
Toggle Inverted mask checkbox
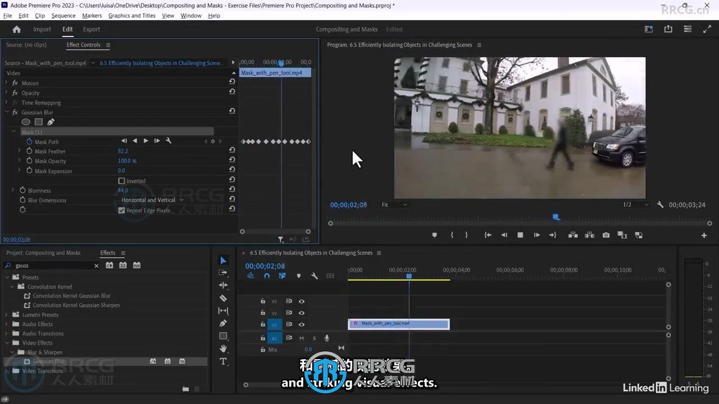pyautogui.click(x=121, y=181)
